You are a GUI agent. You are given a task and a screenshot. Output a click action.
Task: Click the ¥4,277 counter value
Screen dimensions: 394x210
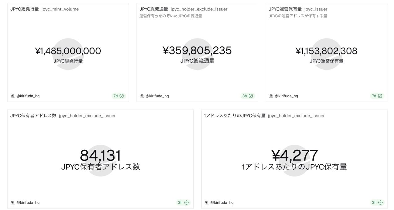coord(294,155)
